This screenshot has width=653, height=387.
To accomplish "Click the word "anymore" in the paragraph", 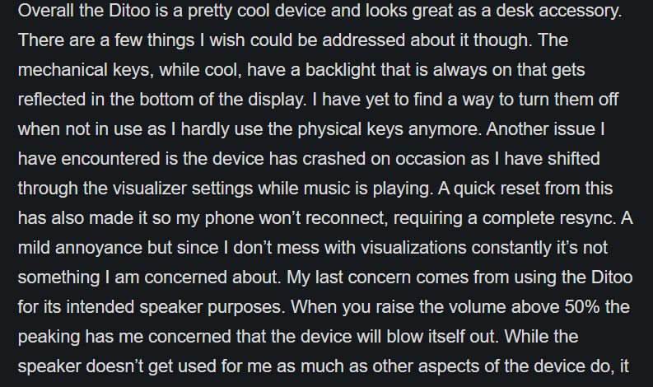I will 443,129.
